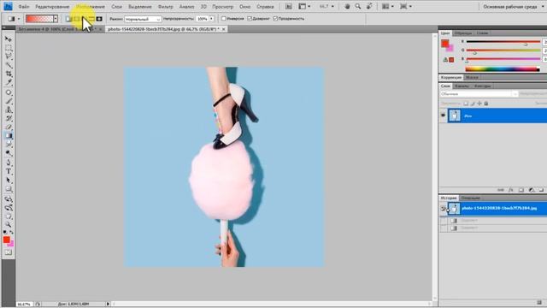Lock all for the layer
547x308 pixels.
[x=486, y=104]
